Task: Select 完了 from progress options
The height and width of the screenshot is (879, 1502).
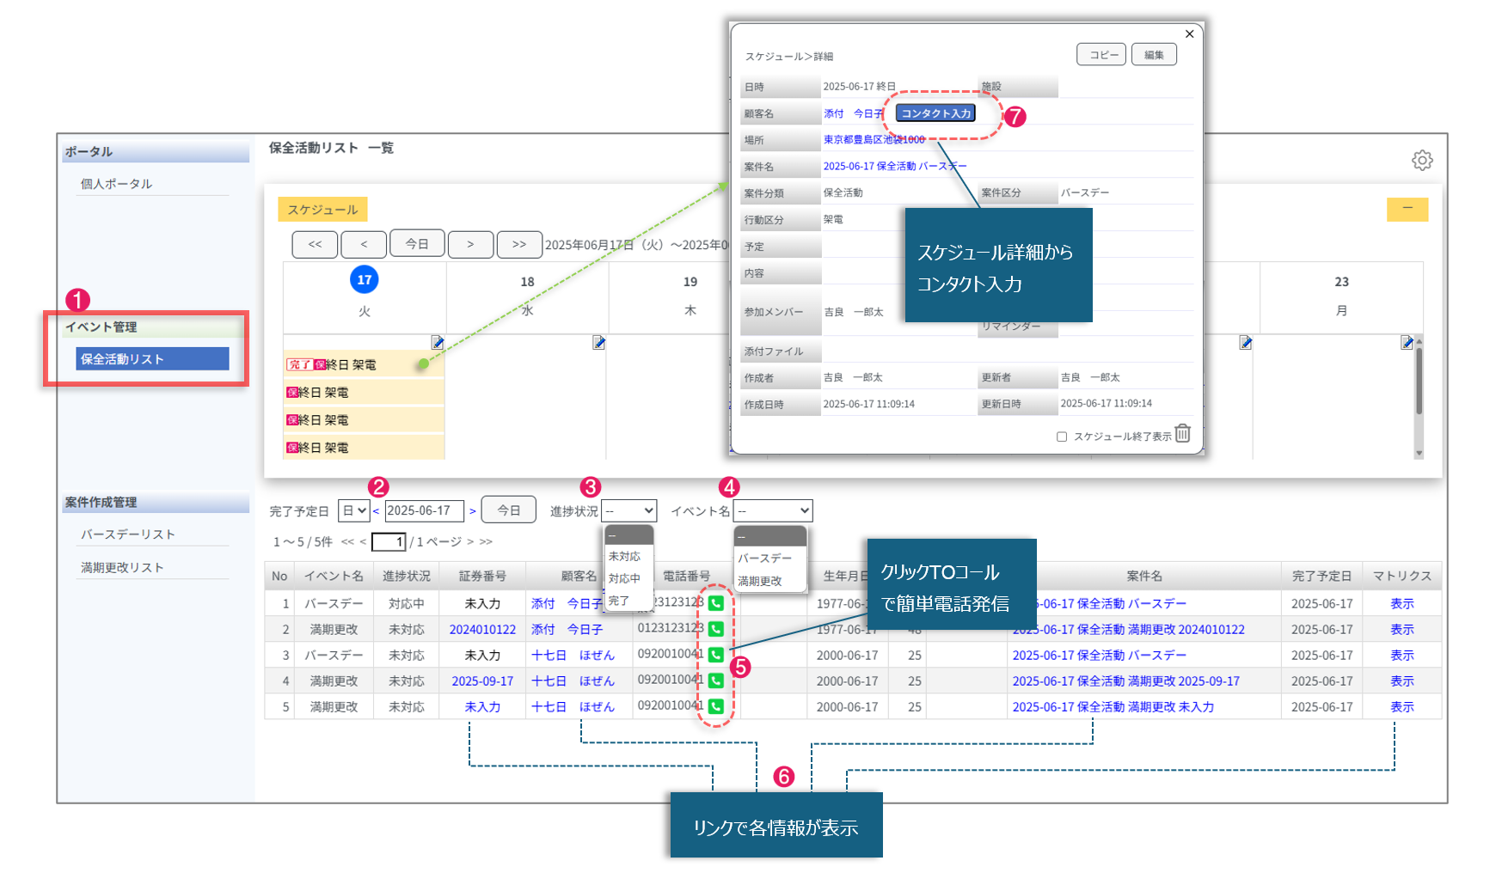Action: click(619, 601)
